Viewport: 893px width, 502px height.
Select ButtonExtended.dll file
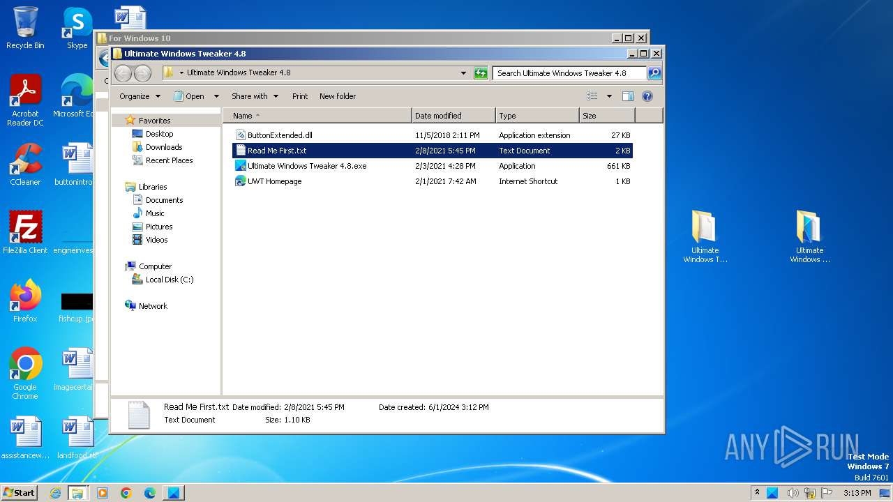click(433, 135)
